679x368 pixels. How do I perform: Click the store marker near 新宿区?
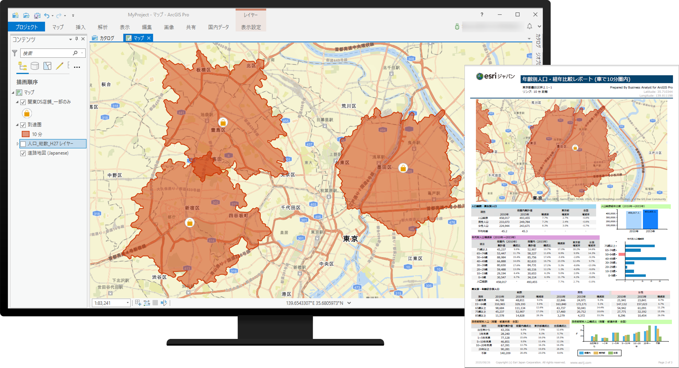(190, 223)
